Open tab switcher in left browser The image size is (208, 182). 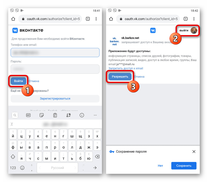coord(88,19)
